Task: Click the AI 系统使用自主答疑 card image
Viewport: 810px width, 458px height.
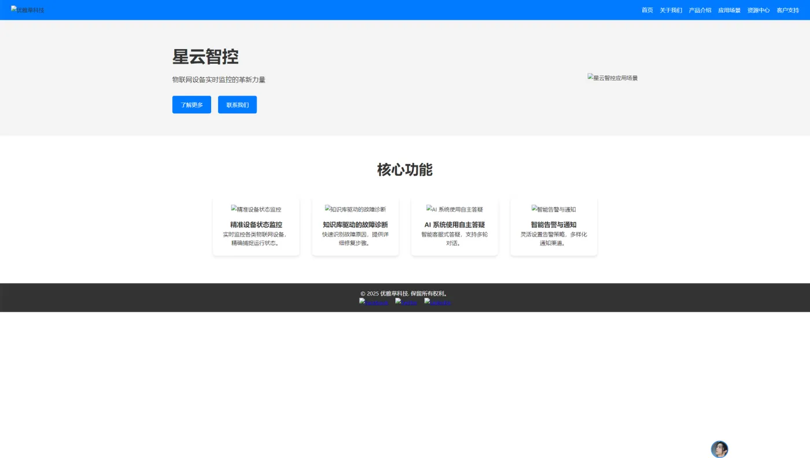Action: click(x=455, y=209)
